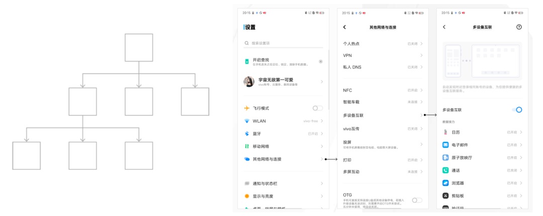Open 蓝牙 via its 已开启 chevron
This screenshot has height=216, width=543.
click(x=322, y=133)
